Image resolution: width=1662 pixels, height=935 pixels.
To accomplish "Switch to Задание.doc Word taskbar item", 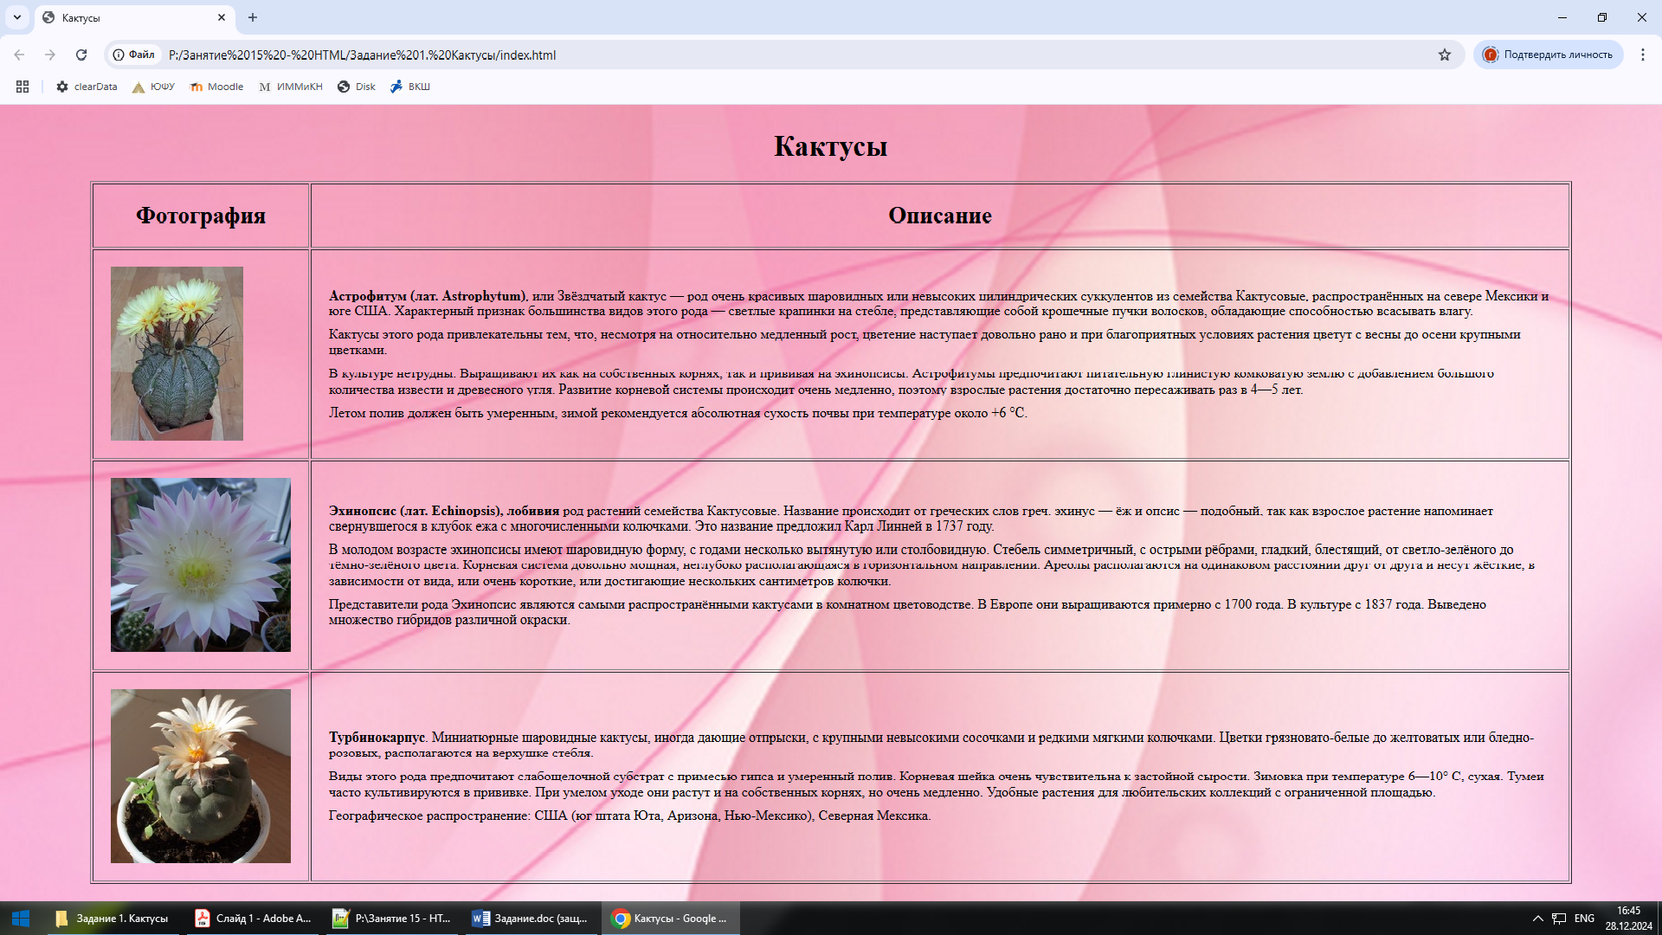I will pos(530,919).
